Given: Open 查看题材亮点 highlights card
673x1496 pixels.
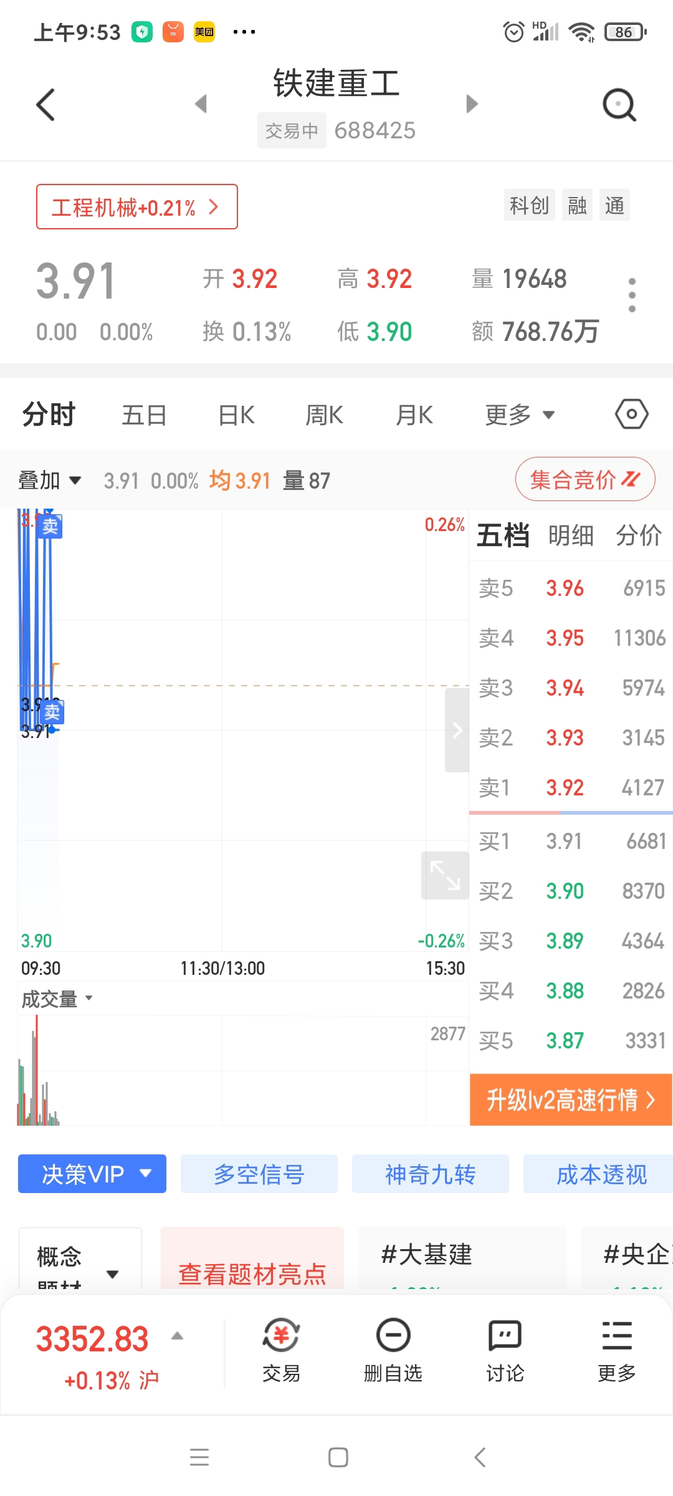Looking at the screenshot, I should [x=252, y=1259].
